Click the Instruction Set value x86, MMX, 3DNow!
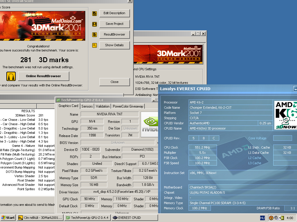 (243, 175)
